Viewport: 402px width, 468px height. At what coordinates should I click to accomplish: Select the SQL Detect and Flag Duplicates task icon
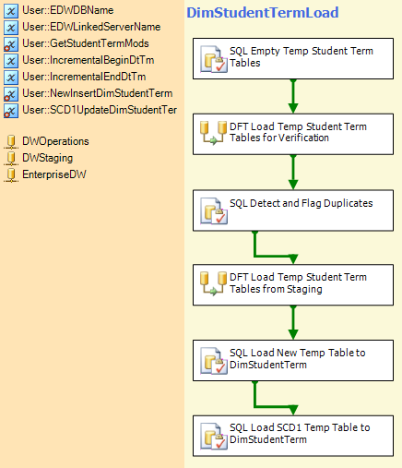pyautogui.click(x=214, y=210)
